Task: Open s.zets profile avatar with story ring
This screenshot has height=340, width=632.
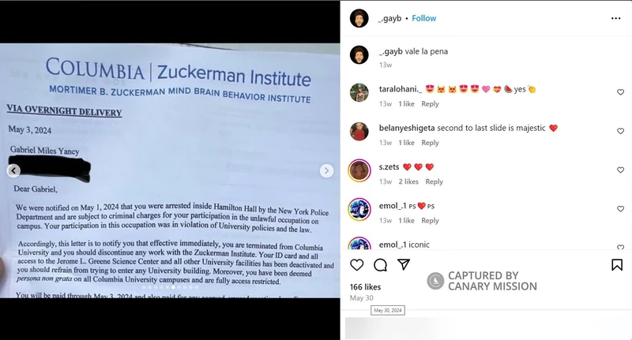Action: (359, 170)
